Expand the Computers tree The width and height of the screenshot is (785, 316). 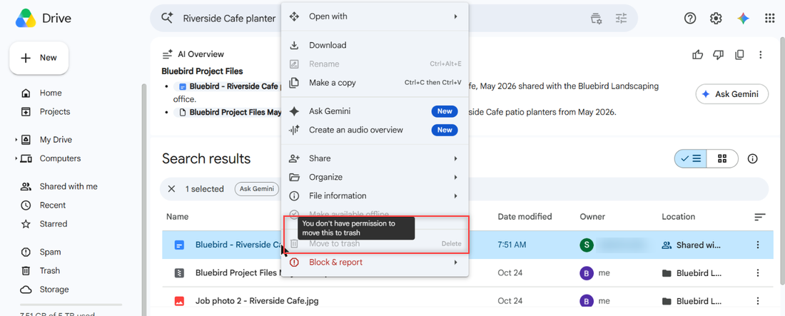(x=16, y=159)
